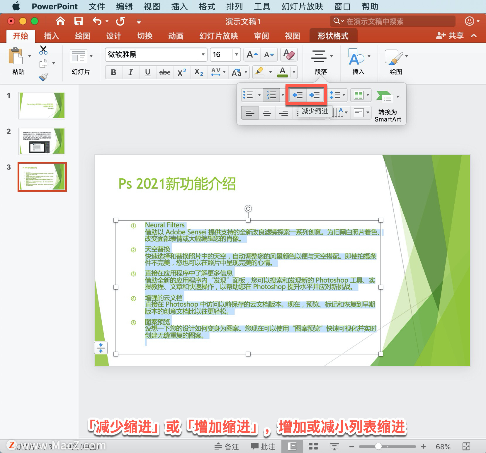
Task: Activate the Format Painter brush
Action: pyautogui.click(x=43, y=77)
